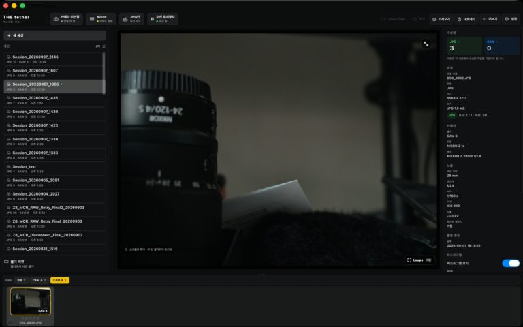
Task: Toggle the histogram view switch
Action: point(511,263)
